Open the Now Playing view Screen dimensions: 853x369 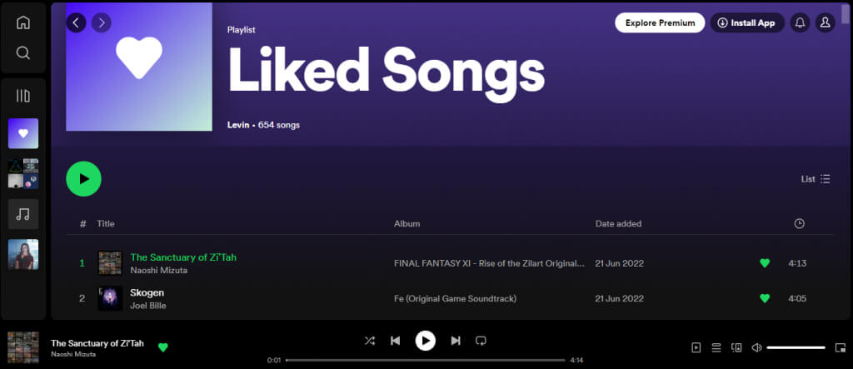click(696, 347)
